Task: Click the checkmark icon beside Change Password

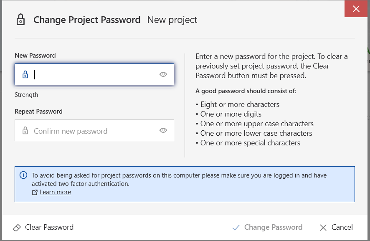Action: [236, 228]
